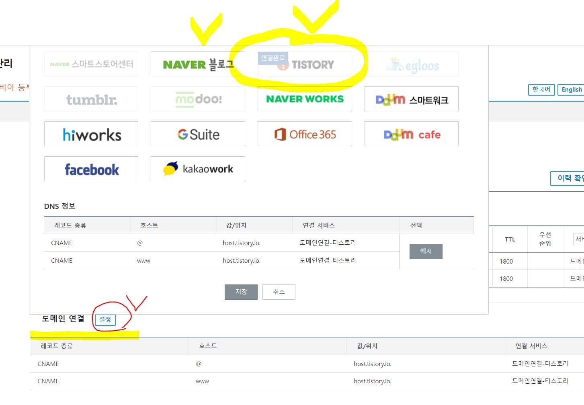Choose the modoo! service tile

[x=198, y=99]
